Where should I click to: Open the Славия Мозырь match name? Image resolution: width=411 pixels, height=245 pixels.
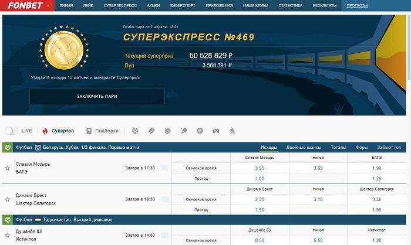[33, 164]
